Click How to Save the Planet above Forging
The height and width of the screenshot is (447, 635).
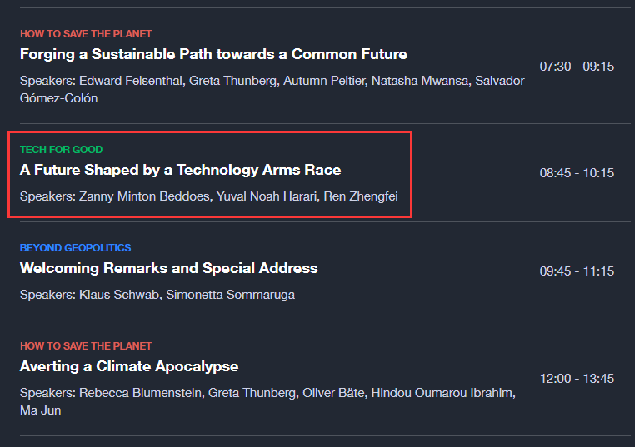(x=86, y=34)
